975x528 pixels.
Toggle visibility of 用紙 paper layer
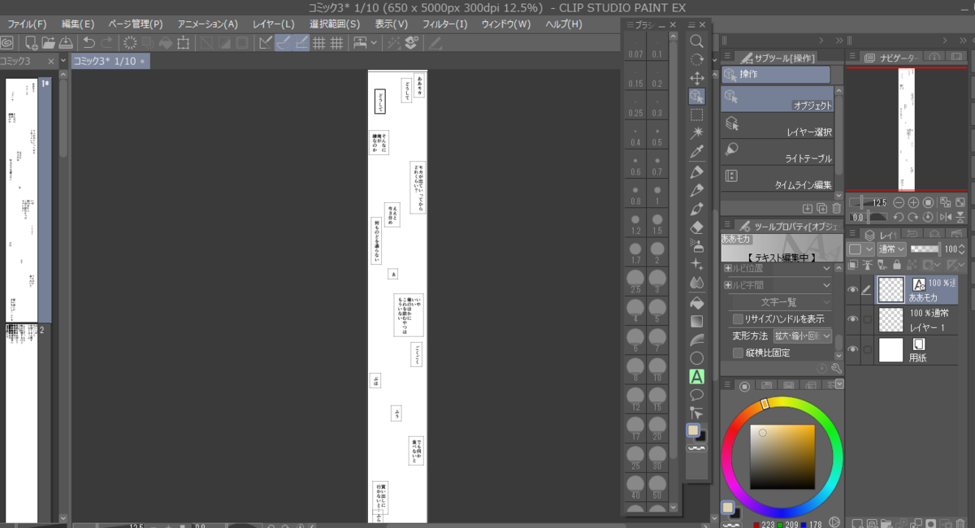(853, 349)
